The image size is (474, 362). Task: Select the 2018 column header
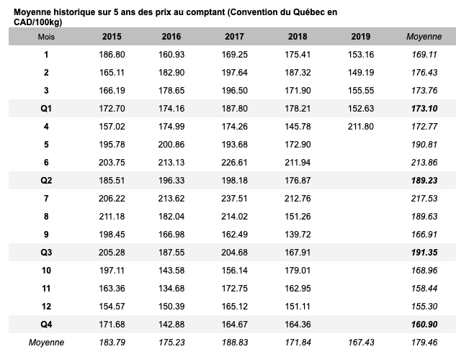(297, 36)
